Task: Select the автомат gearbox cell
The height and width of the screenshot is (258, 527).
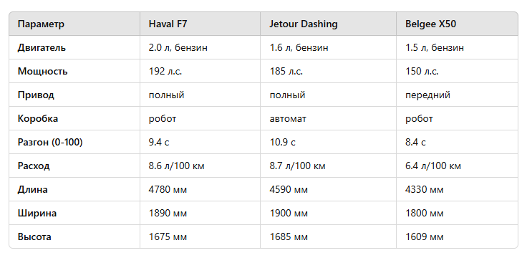Action: [x=329, y=119]
